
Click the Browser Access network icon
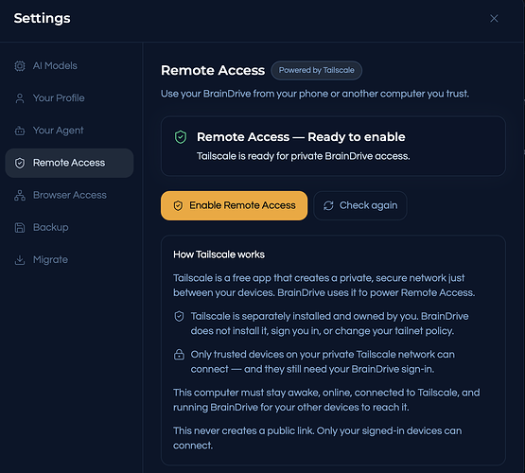click(20, 195)
